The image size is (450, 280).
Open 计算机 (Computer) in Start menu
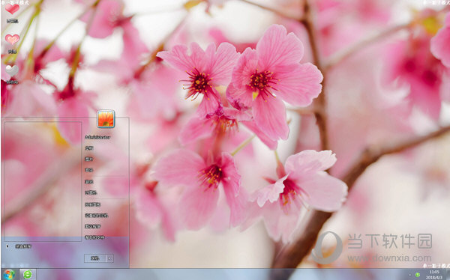coord(91,193)
